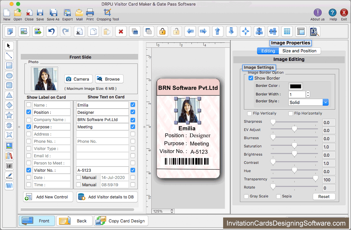Click Copy Card Design button

(x=121, y=221)
